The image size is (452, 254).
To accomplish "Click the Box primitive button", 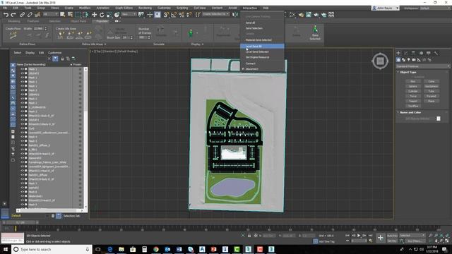I will click(x=412, y=82).
